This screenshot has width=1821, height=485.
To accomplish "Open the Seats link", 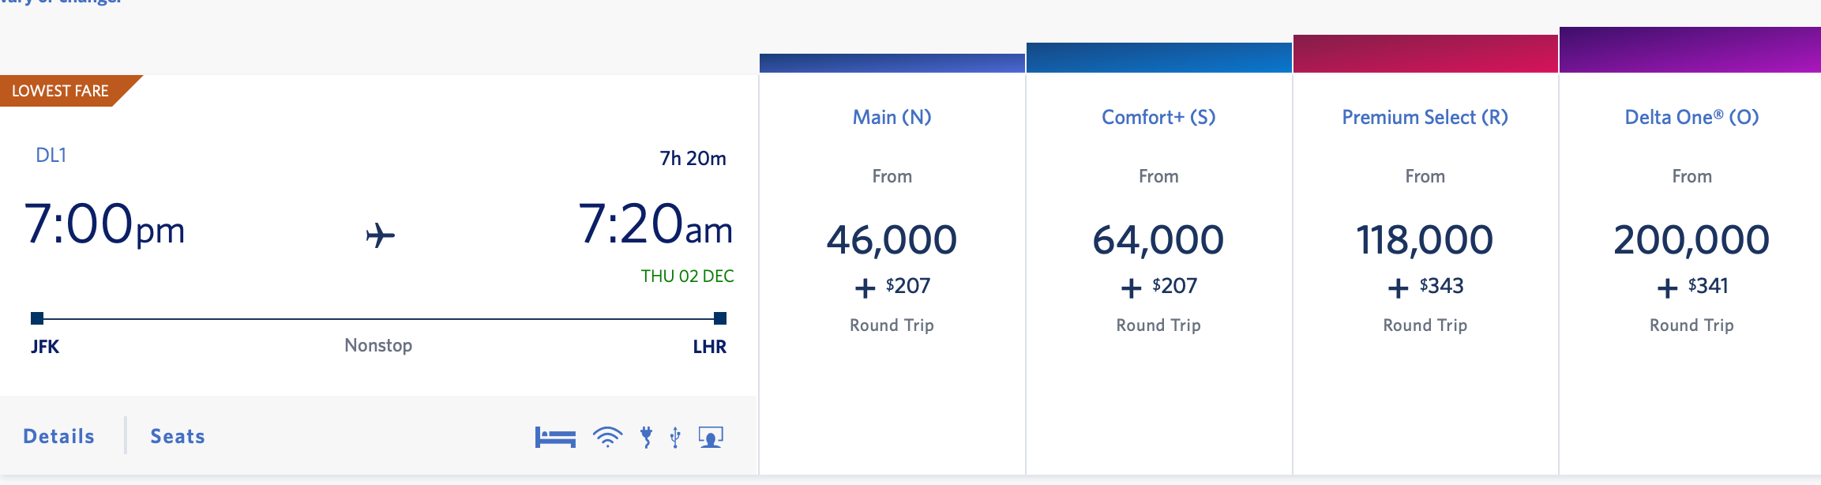I will pos(178,437).
